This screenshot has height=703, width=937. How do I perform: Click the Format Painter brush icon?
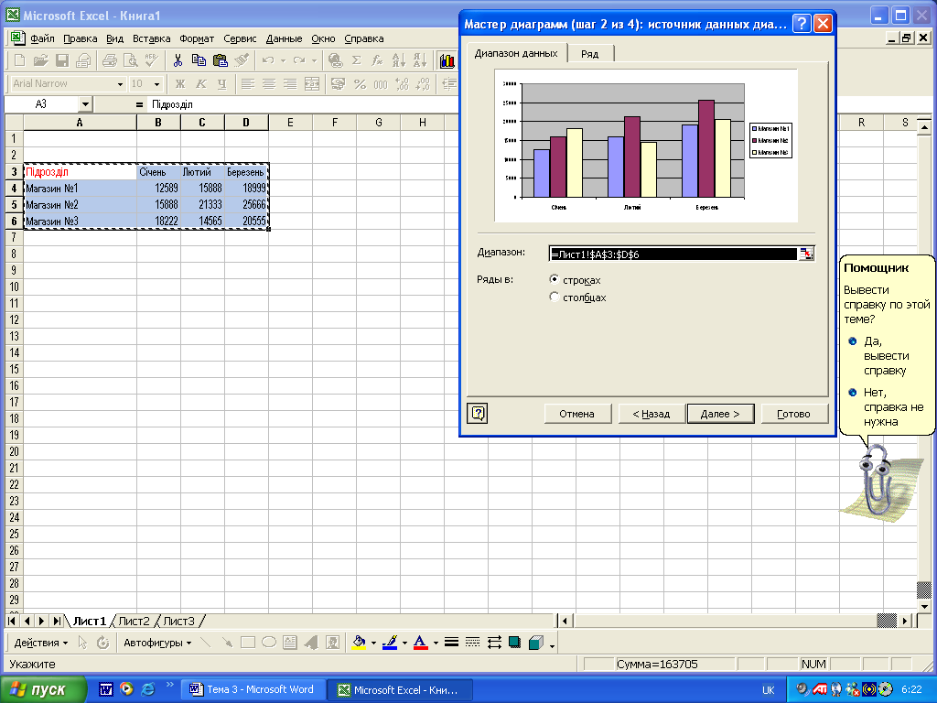click(242, 60)
